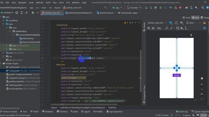Screen dimensions: 209x117
Task: Collapse the java folder
Action: point(3,24)
